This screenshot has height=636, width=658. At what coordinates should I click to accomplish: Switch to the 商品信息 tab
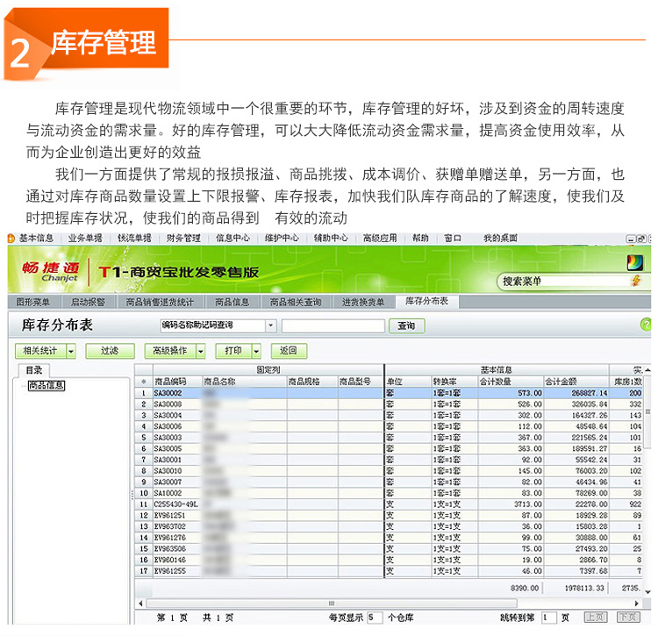click(232, 302)
